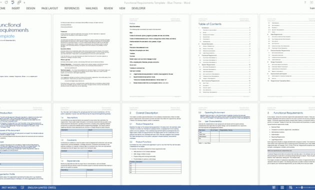This screenshot has width=315, height=190.
Task: Select the MAILINGS ribbon tab
Action: [91, 8]
